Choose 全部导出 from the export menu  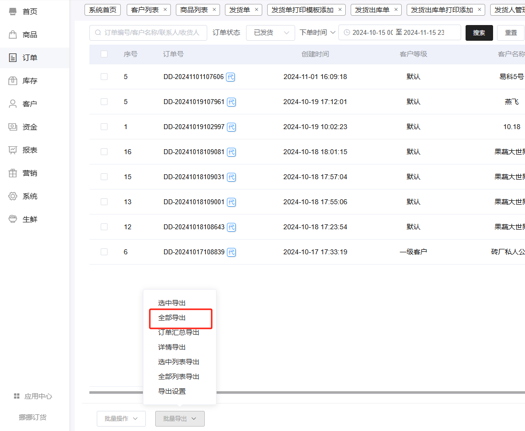(x=172, y=318)
